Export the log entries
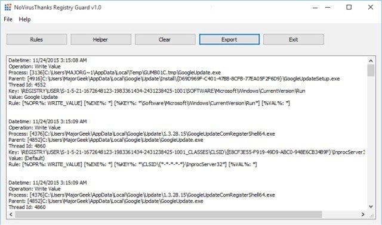This screenshot has height=225, width=382. [229, 39]
